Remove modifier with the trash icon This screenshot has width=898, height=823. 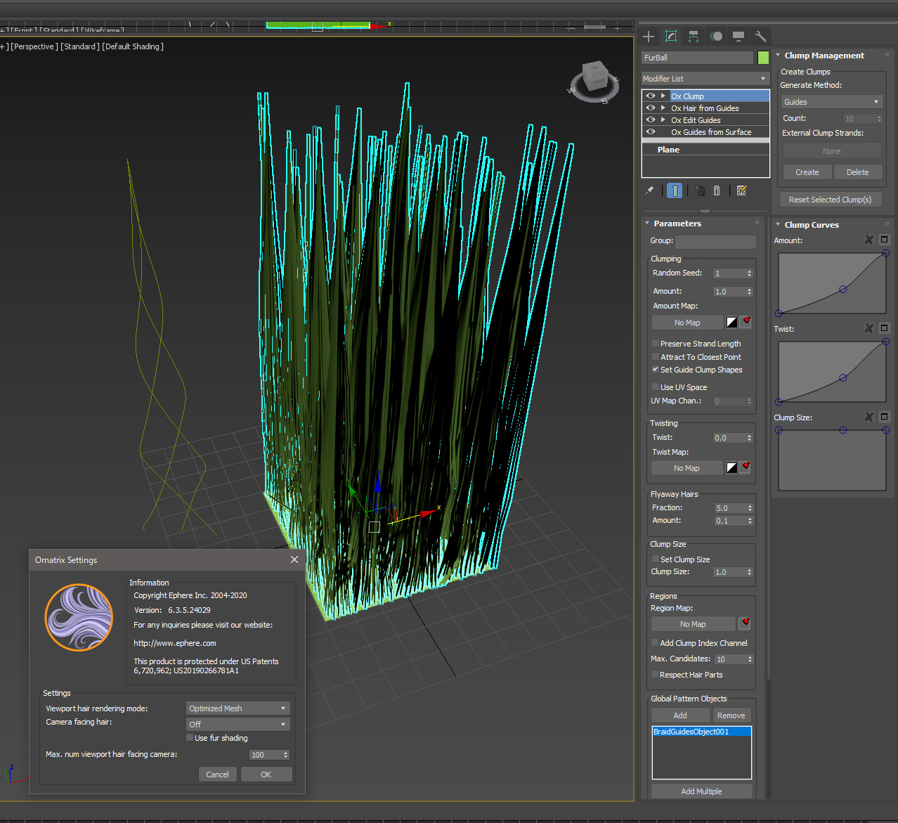click(717, 190)
